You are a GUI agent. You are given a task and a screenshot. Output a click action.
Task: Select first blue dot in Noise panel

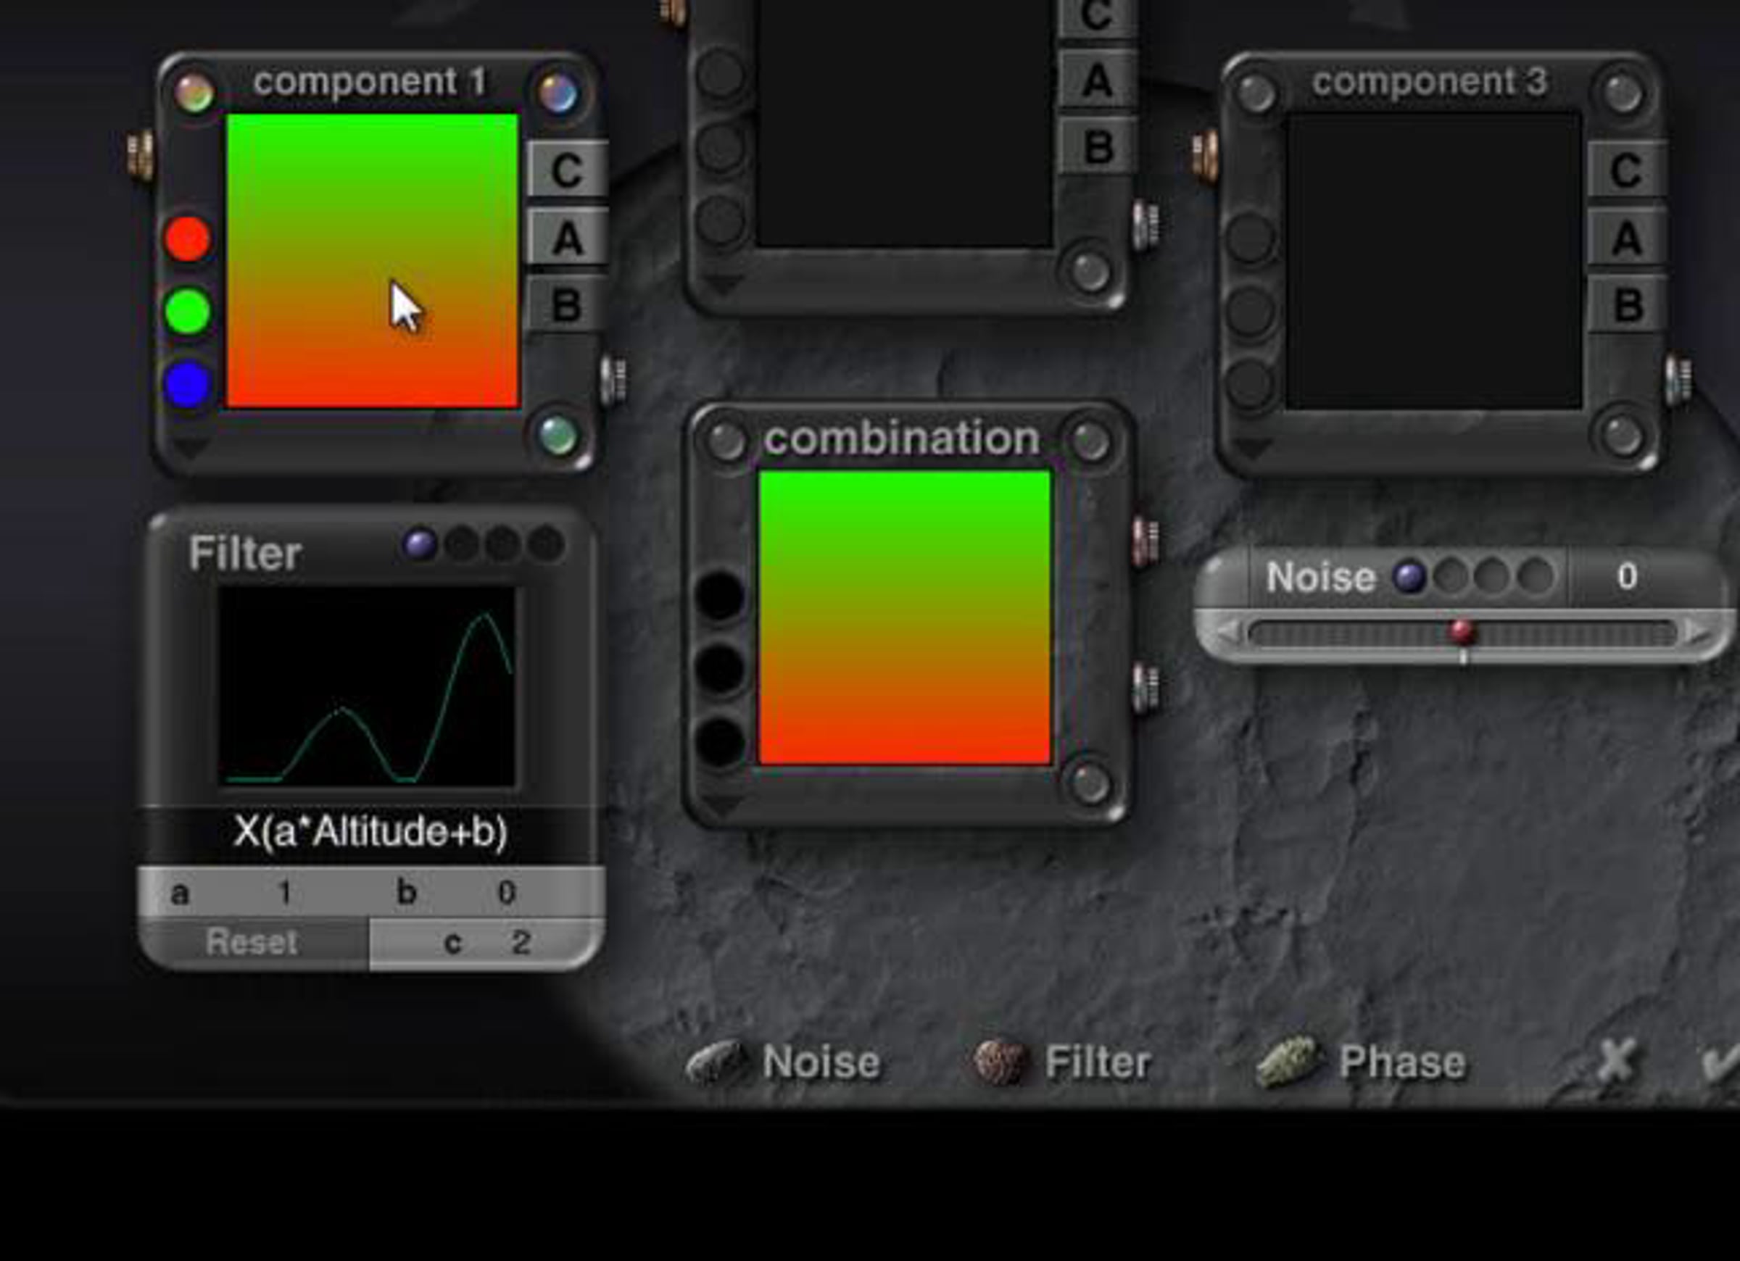(1409, 576)
